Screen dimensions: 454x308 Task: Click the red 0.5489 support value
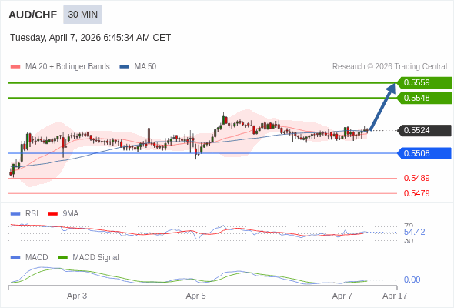416,178
